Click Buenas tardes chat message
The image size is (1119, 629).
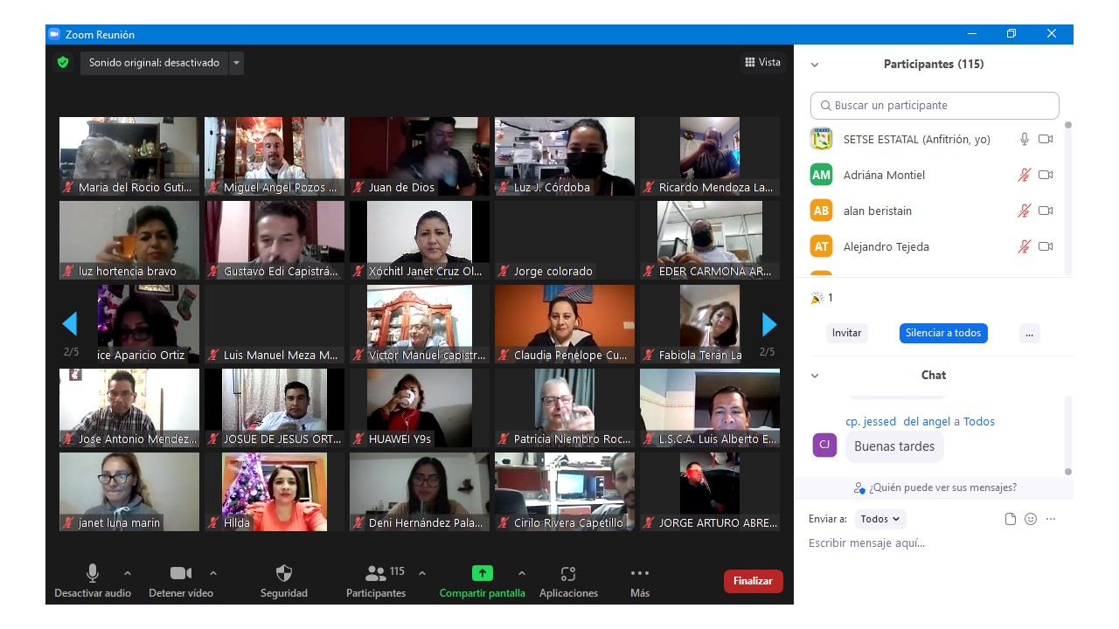point(894,446)
